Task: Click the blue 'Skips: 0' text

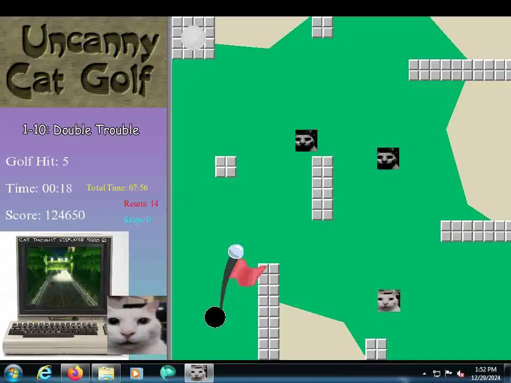Action: pos(137,219)
